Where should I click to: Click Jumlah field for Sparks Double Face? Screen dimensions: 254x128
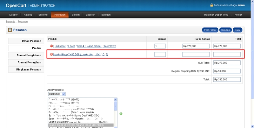160,46
